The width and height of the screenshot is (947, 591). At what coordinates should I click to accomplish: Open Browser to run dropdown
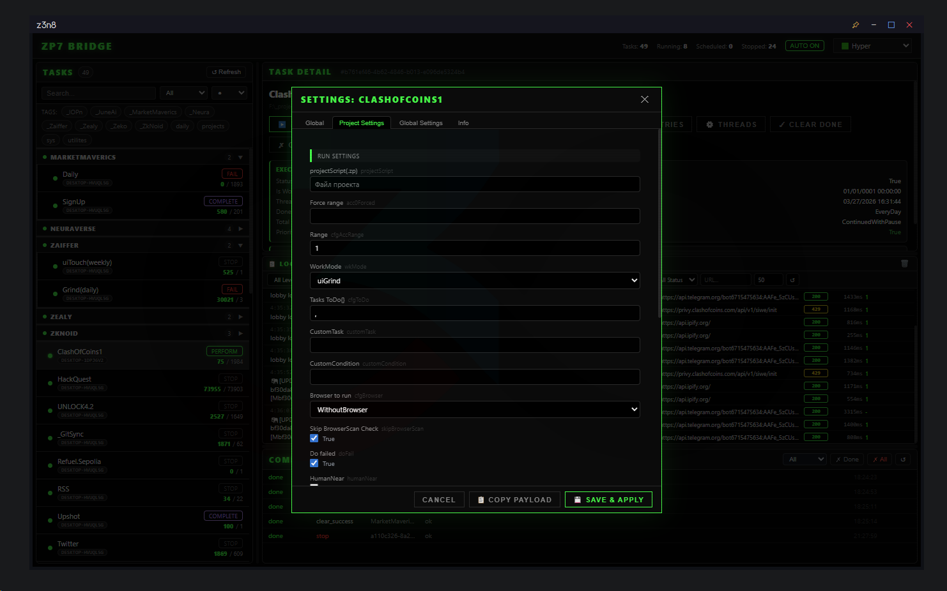click(474, 410)
